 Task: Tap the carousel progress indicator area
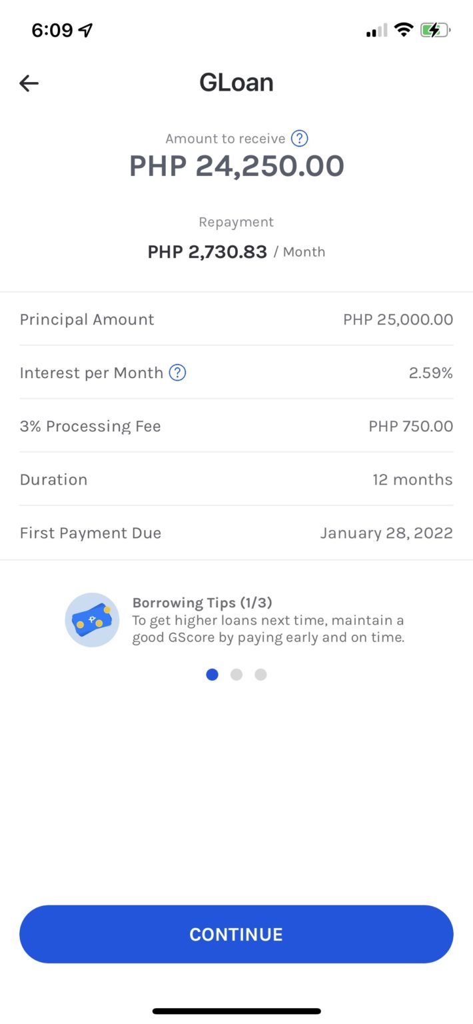[236, 675]
